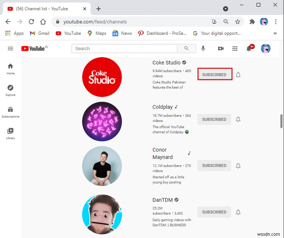
Task: Click 'Daily gaming videos with DanTDM' description
Action: (x=172, y=223)
